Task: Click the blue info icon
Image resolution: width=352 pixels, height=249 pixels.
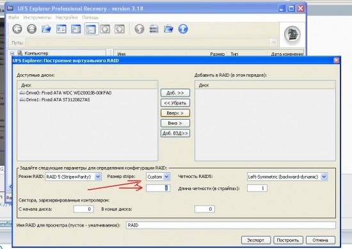Action: tap(183, 29)
